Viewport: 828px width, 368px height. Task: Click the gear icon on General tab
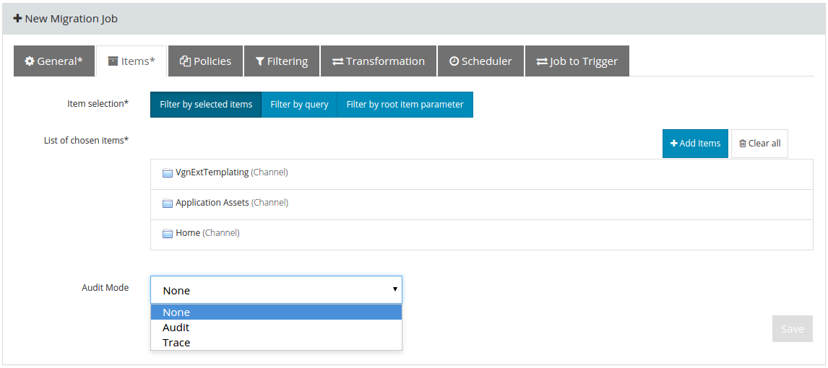(x=30, y=61)
